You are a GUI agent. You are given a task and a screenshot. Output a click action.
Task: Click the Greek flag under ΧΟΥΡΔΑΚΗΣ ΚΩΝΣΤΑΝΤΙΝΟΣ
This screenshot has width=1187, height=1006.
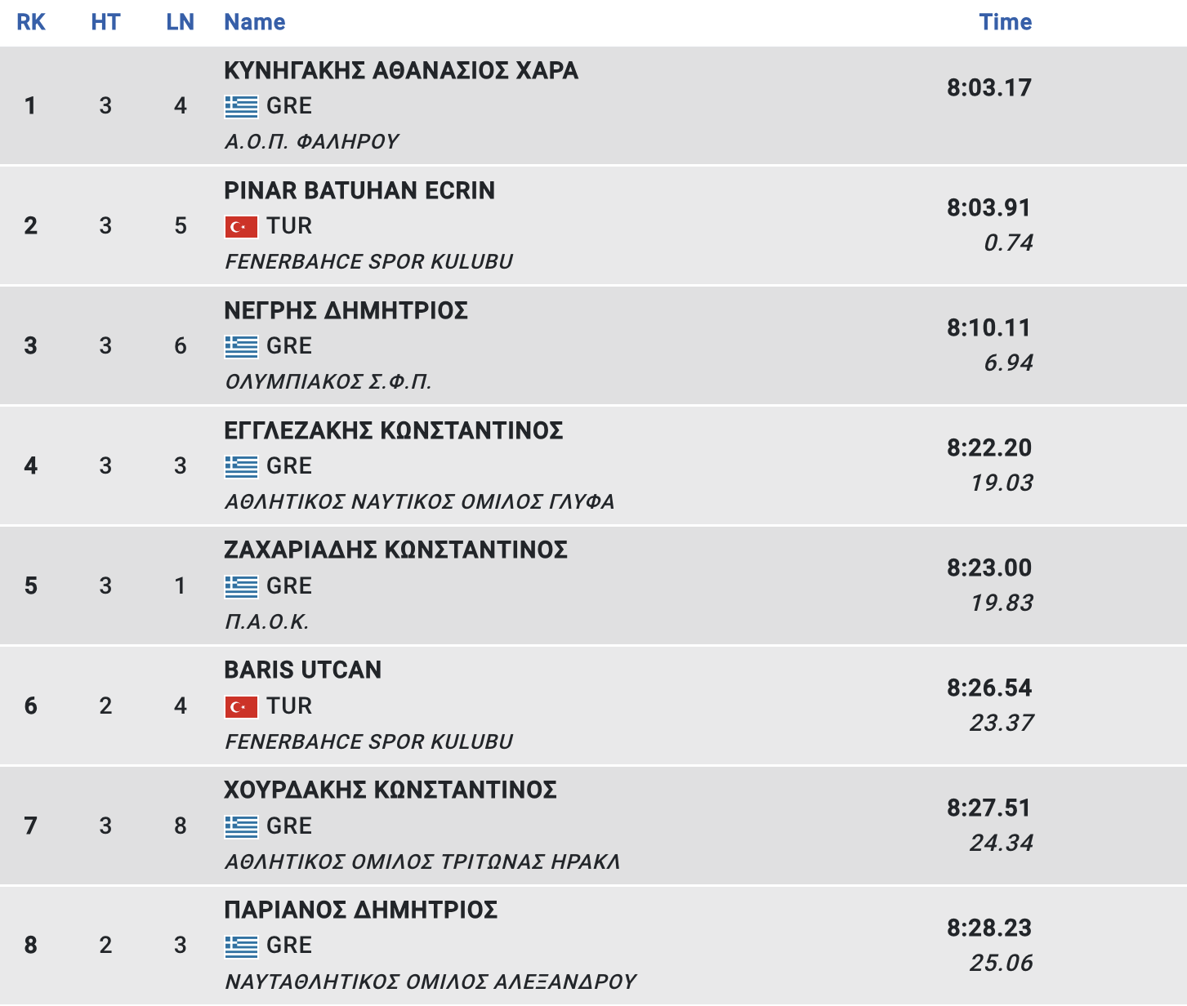tap(241, 826)
